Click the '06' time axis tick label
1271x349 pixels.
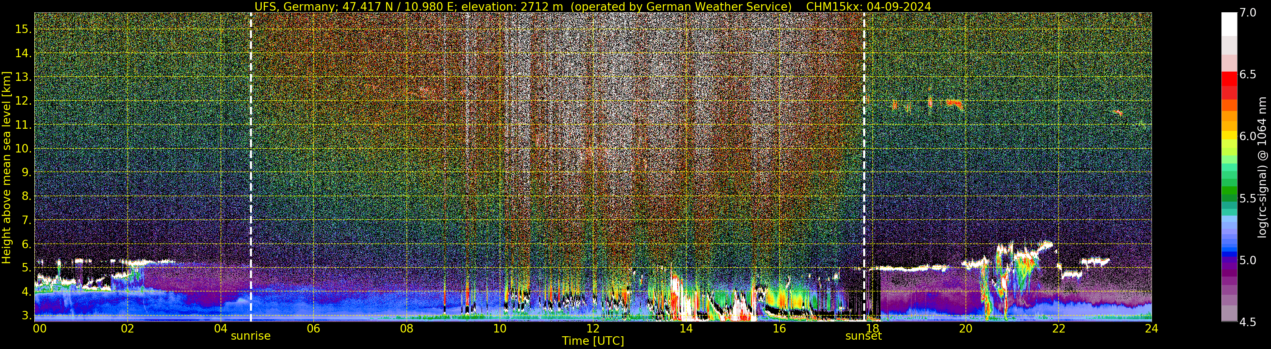pyautogui.click(x=314, y=329)
